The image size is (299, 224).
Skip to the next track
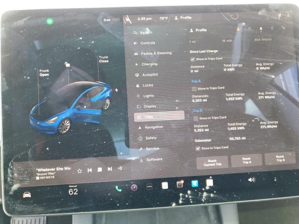pos(110,169)
